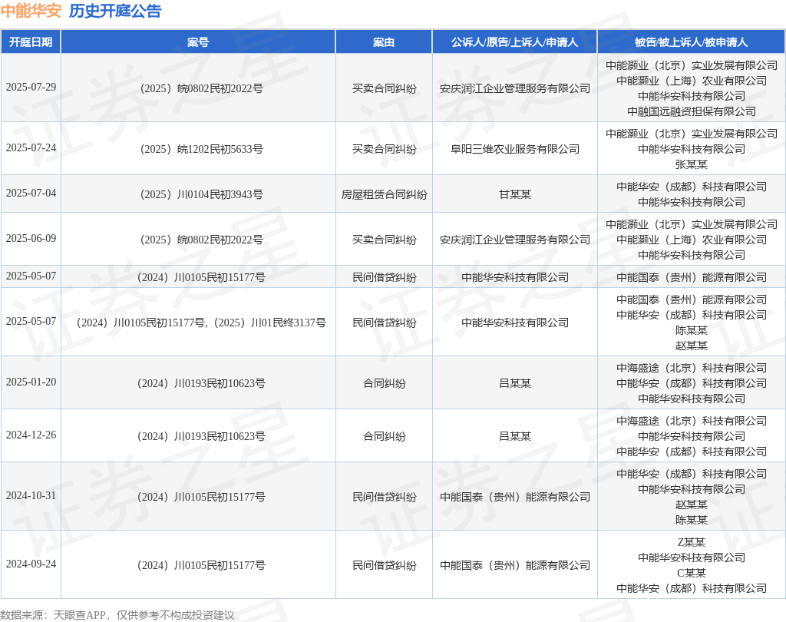Click 中能灏业(上海)农业有限公司 in the 2025-07-29 row

pyautogui.click(x=692, y=81)
